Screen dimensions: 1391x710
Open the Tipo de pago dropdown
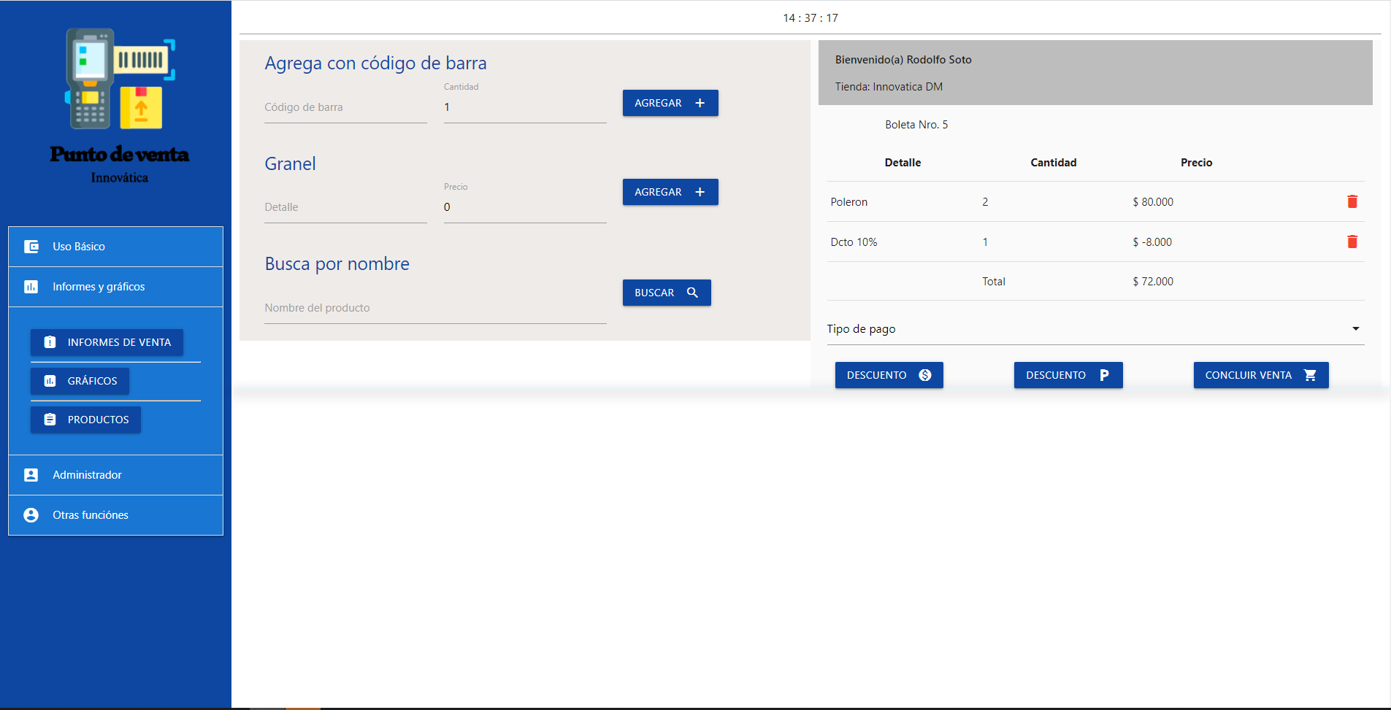pos(1095,329)
